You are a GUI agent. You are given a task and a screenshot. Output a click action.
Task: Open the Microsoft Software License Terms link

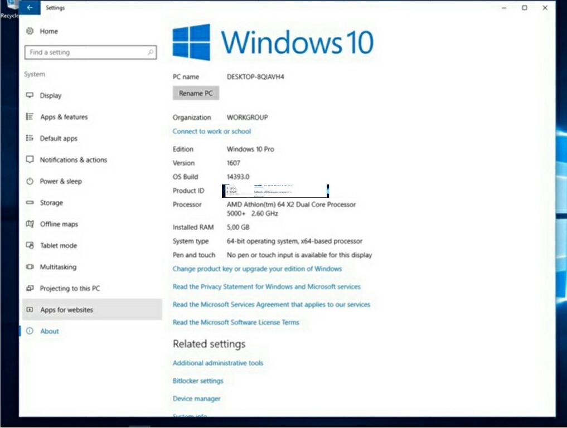(x=236, y=322)
